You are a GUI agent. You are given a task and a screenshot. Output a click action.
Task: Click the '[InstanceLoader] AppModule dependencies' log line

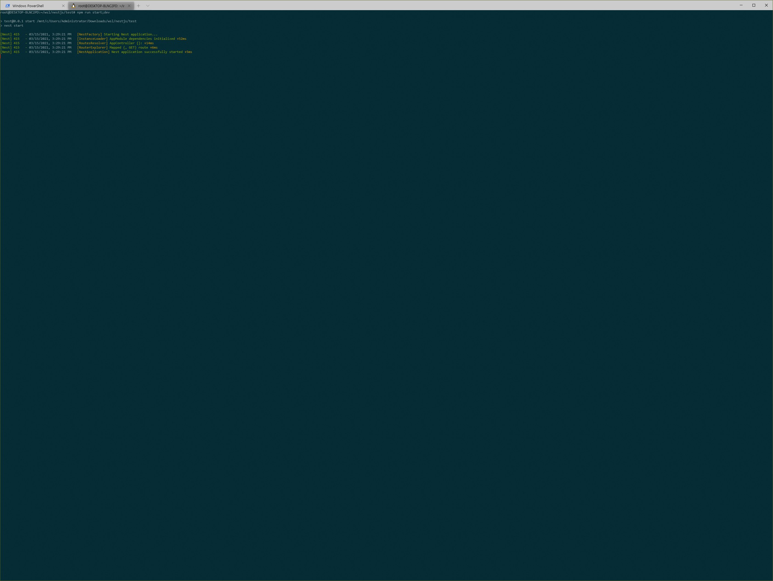click(x=131, y=39)
